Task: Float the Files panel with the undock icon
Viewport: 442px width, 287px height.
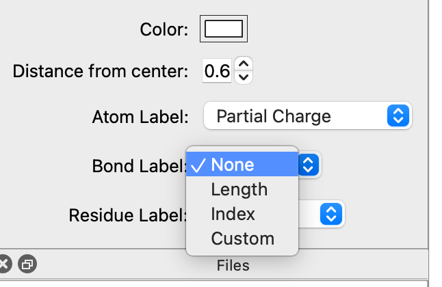Action: click(27, 264)
